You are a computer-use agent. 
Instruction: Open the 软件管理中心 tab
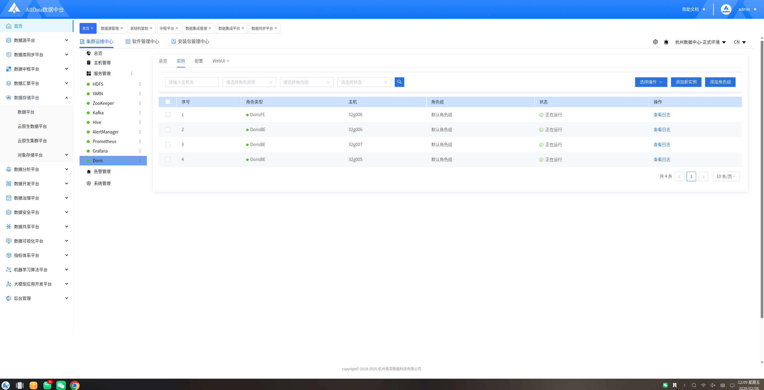142,42
